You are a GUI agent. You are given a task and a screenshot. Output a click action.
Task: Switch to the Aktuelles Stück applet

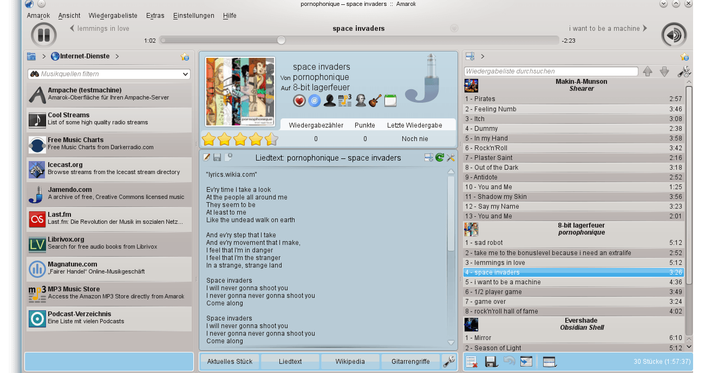click(x=230, y=362)
